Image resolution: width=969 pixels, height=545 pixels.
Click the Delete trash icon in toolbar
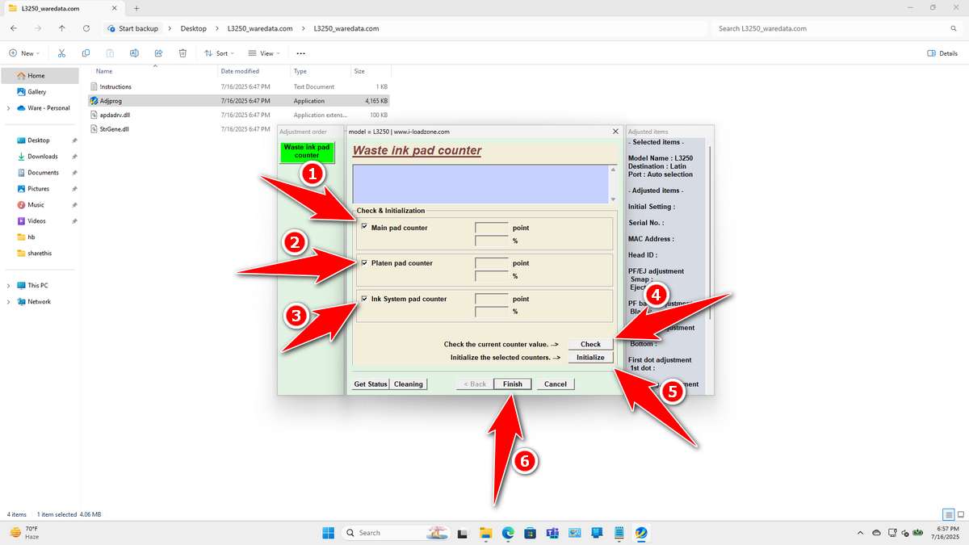[x=182, y=53]
